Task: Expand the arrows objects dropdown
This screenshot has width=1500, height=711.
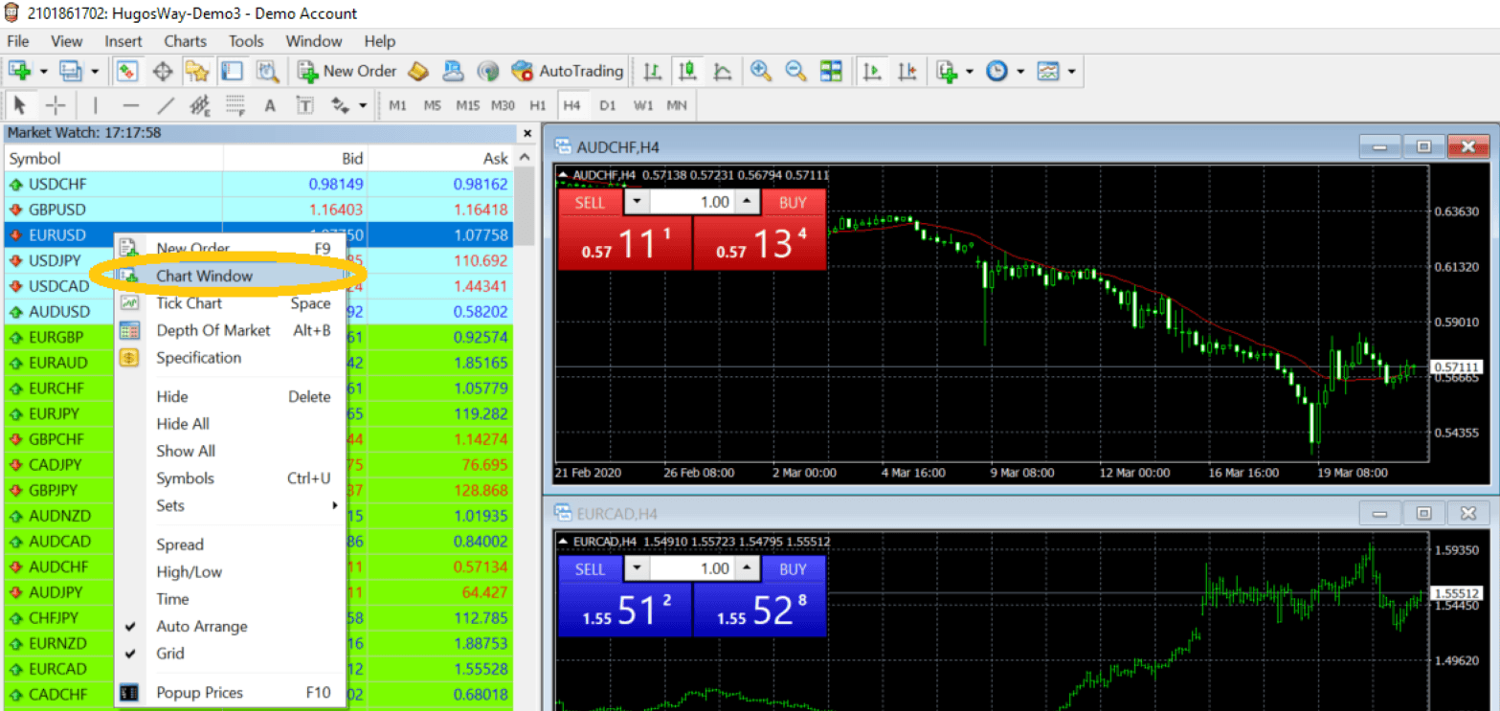Action: click(362, 105)
